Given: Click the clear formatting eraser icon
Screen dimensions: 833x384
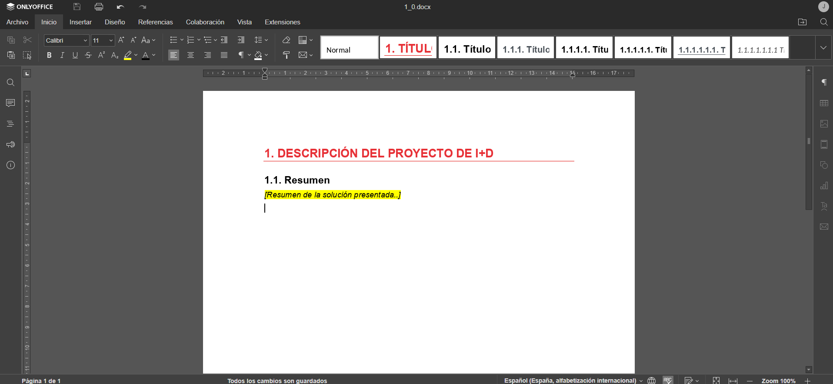Looking at the screenshot, I should click(286, 40).
